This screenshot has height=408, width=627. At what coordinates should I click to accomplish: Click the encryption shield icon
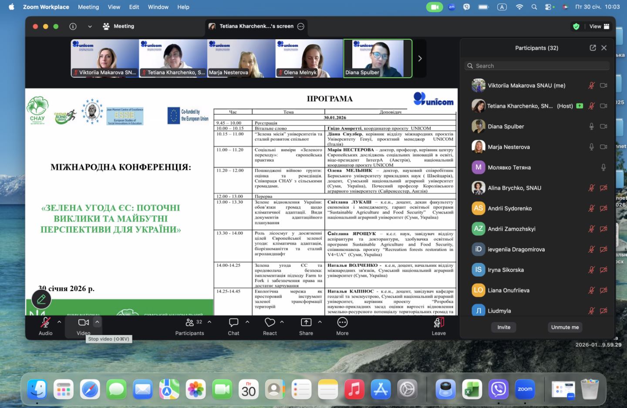[x=576, y=26]
